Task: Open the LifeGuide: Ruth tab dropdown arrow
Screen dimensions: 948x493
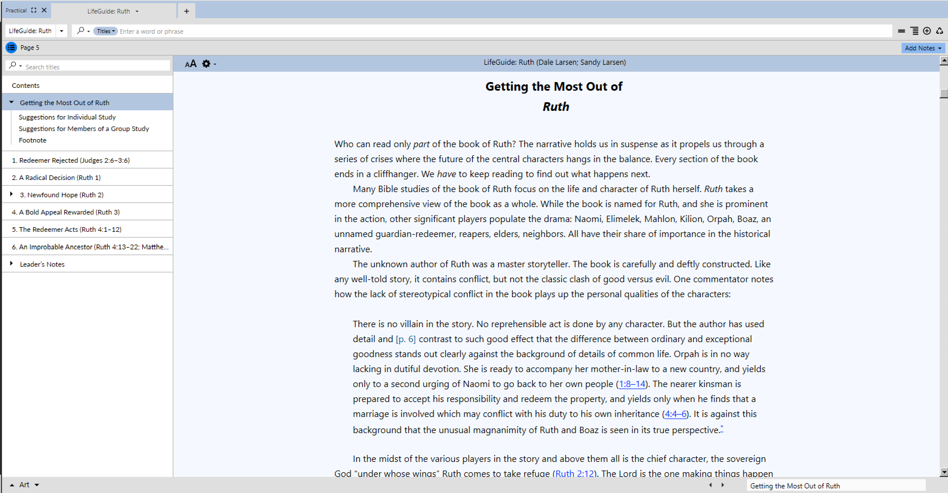Action: (137, 11)
